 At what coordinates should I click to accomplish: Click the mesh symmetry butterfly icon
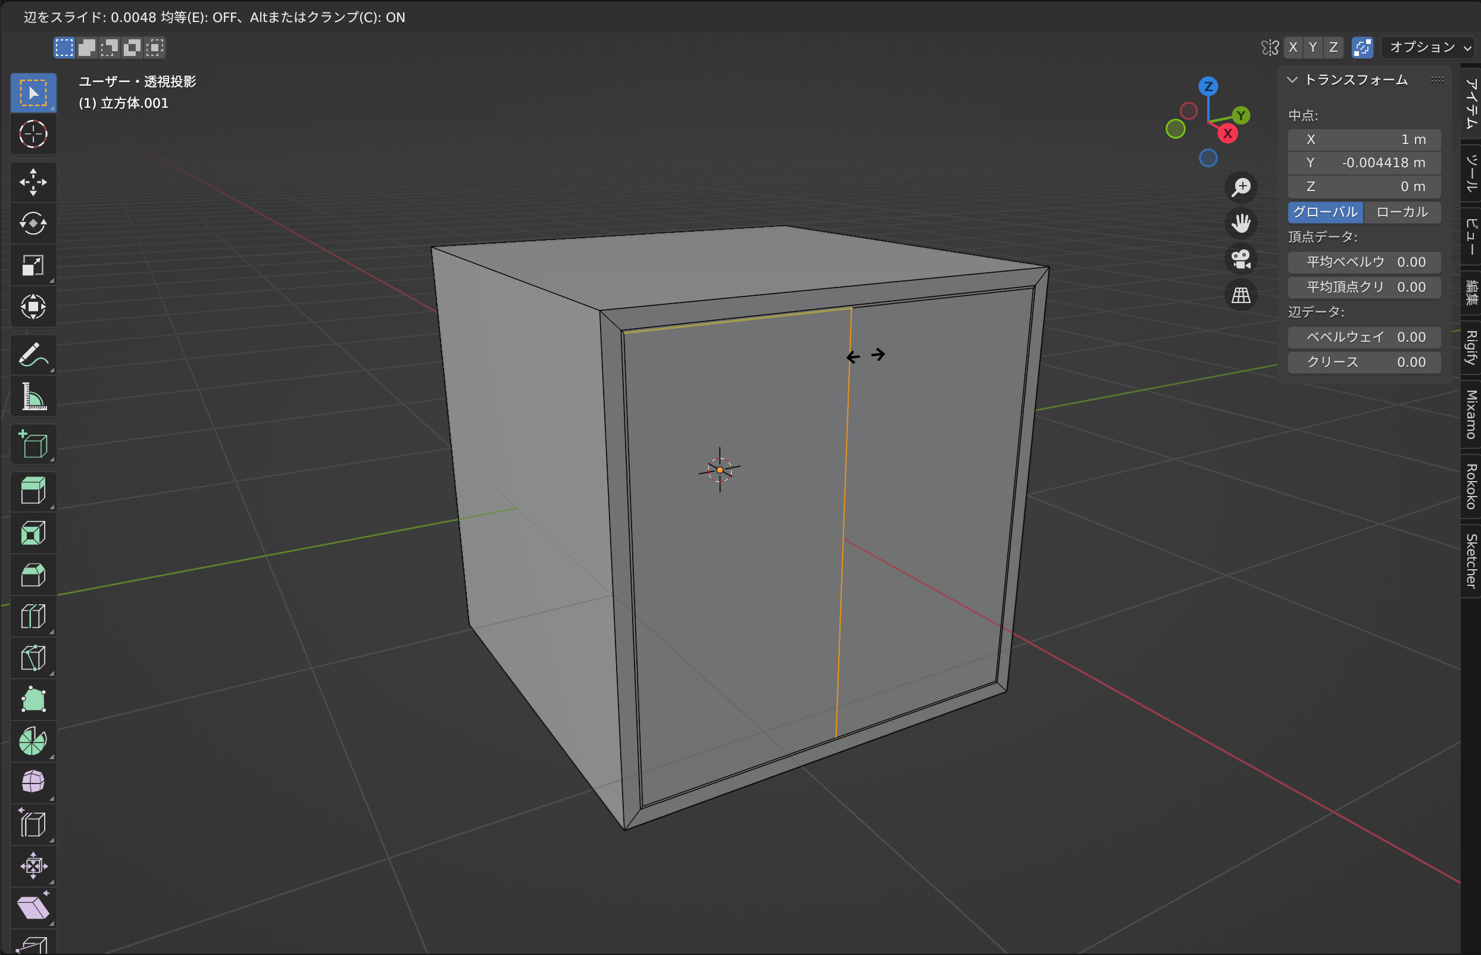pyautogui.click(x=1270, y=47)
